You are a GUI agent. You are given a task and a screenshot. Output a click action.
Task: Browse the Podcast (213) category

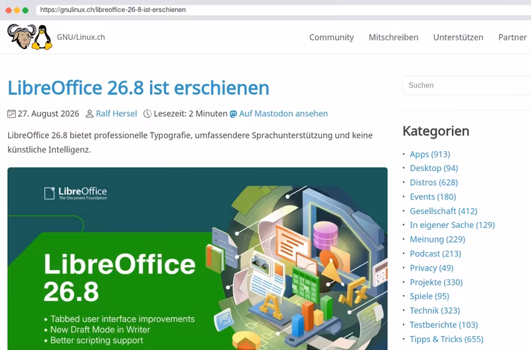(x=435, y=254)
